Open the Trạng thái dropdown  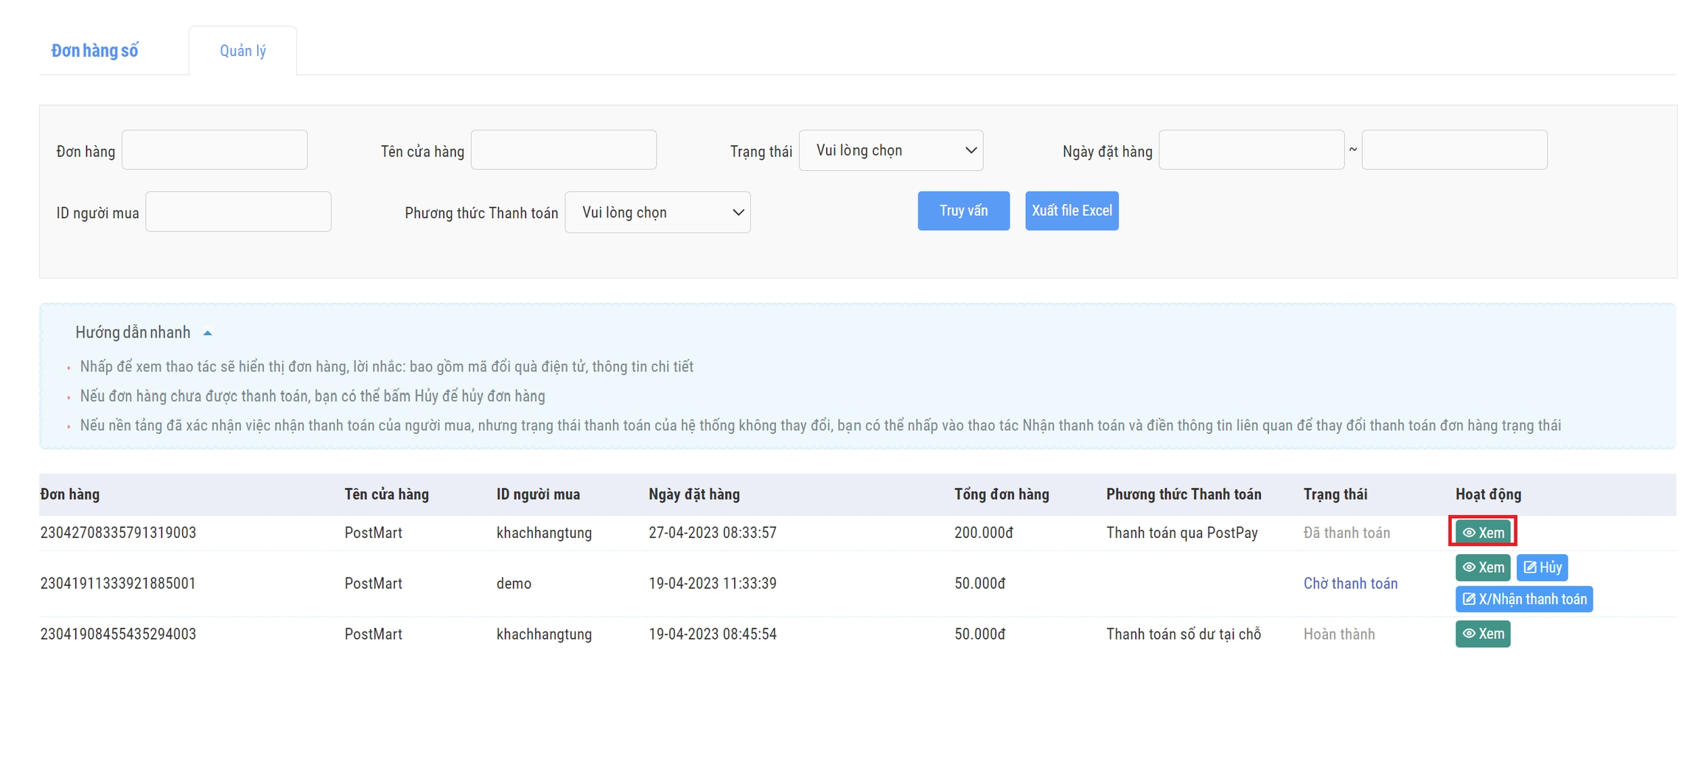890,150
